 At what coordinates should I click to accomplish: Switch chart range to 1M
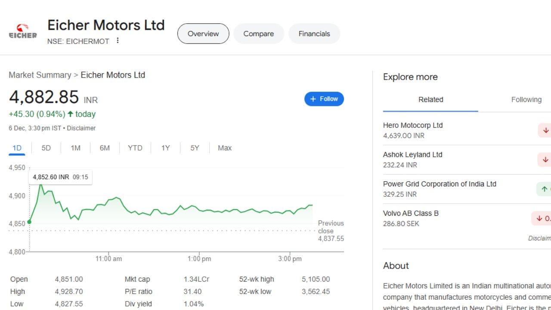click(75, 148)
